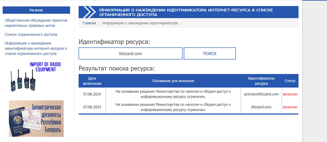Screen dimensions: 327x142
Task: Click the date cell in activisionblizzard.com row
Action: 92,94
